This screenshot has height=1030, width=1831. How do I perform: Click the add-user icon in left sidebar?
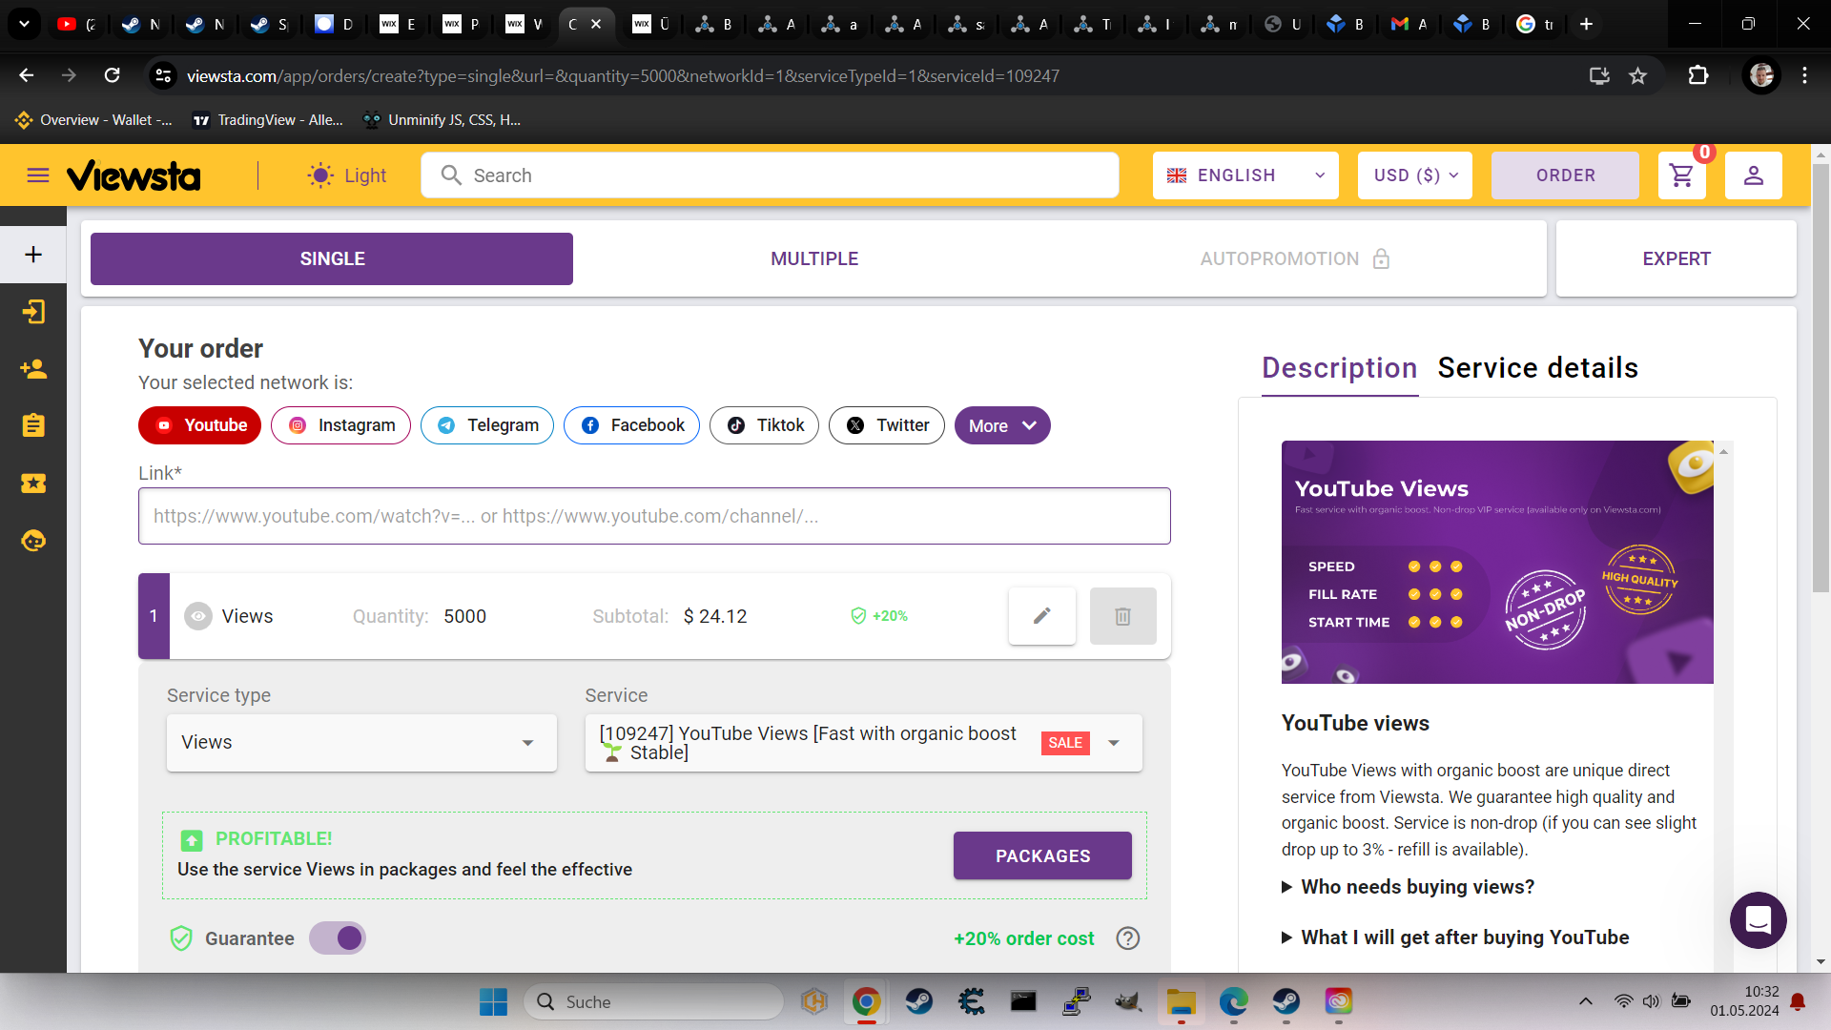click(33, 369)
